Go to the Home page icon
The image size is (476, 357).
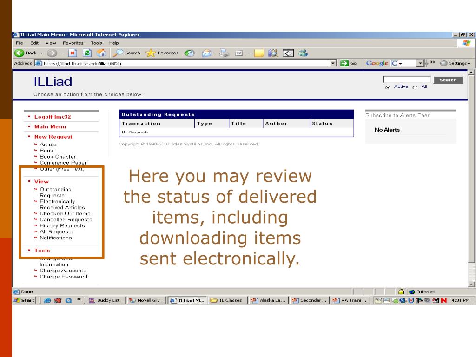102,53
